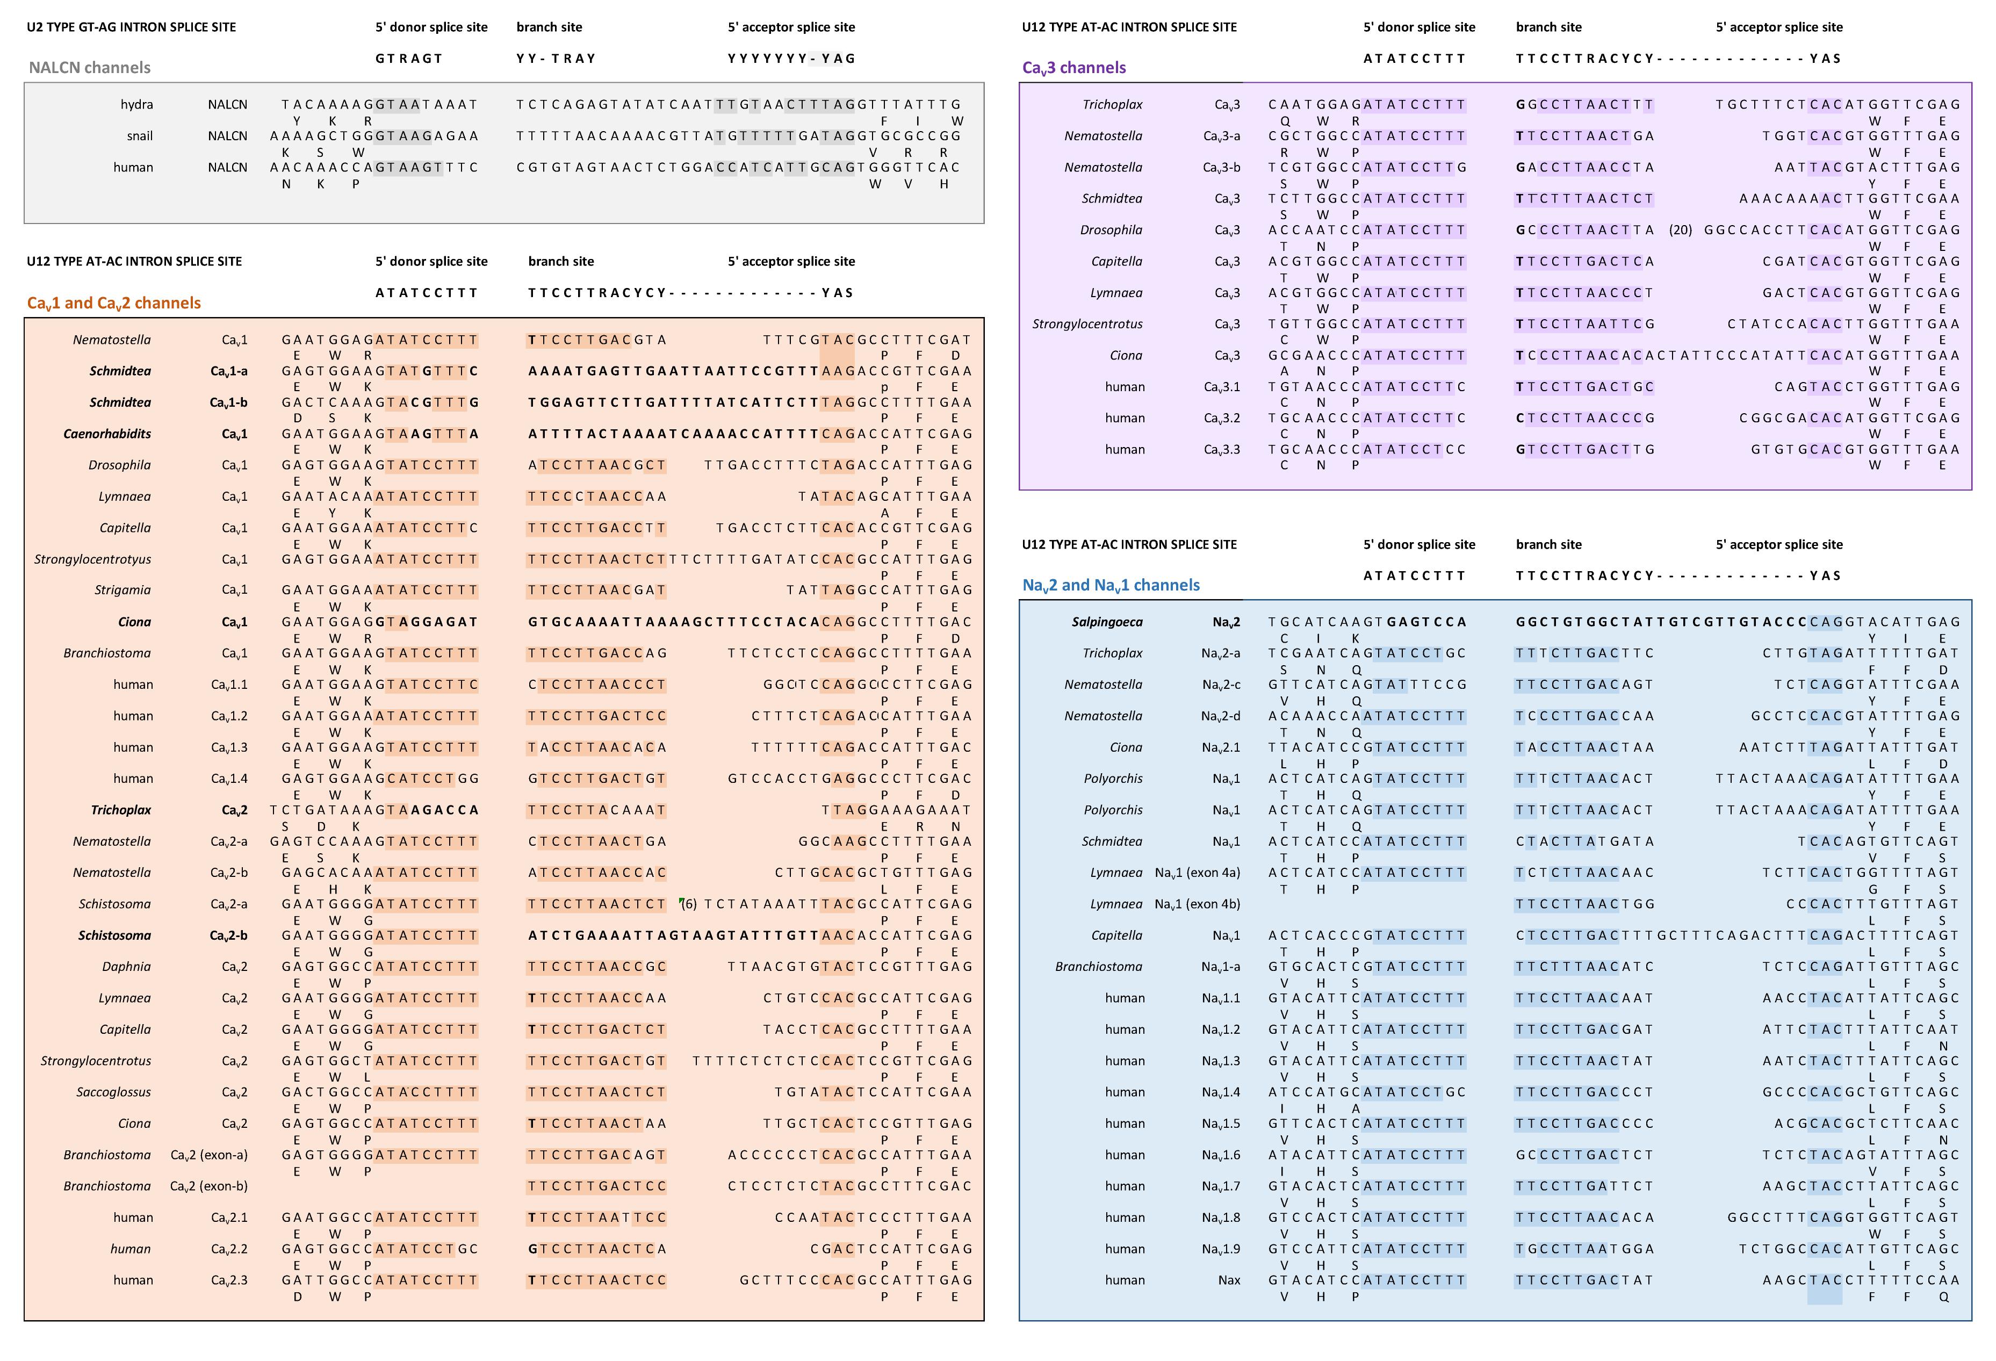Select the blue 'Nav2 and Nav1 channels' heading

(x=1111, y=586)
